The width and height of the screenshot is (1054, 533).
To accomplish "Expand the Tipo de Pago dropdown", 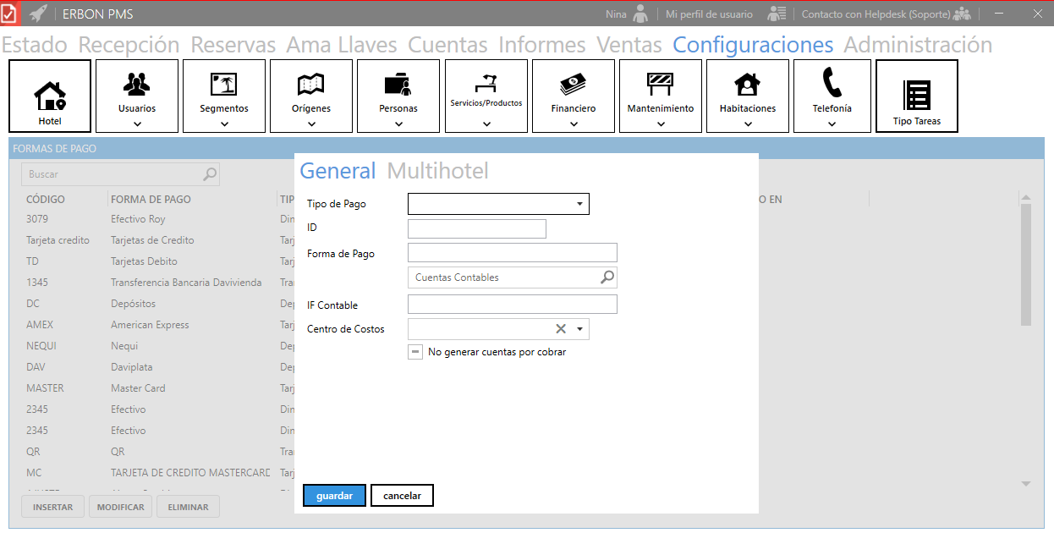I will point(579,204).
